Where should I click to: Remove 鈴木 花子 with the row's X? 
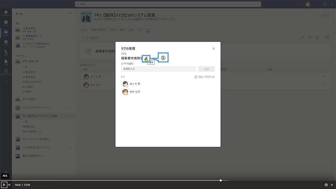click(325, 85)
